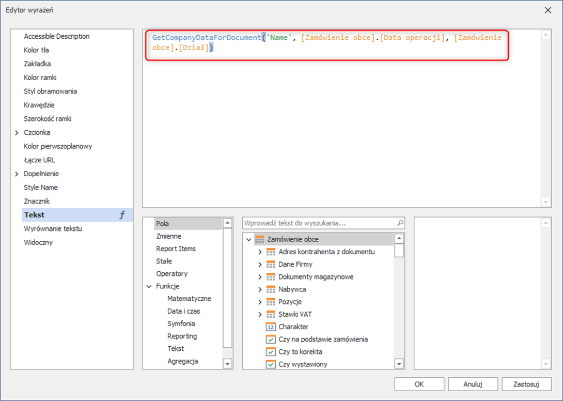Click the Zamówienie obce table icon
Image resolution: width=563 pixels, height=401 pixels.
point(260,239)
